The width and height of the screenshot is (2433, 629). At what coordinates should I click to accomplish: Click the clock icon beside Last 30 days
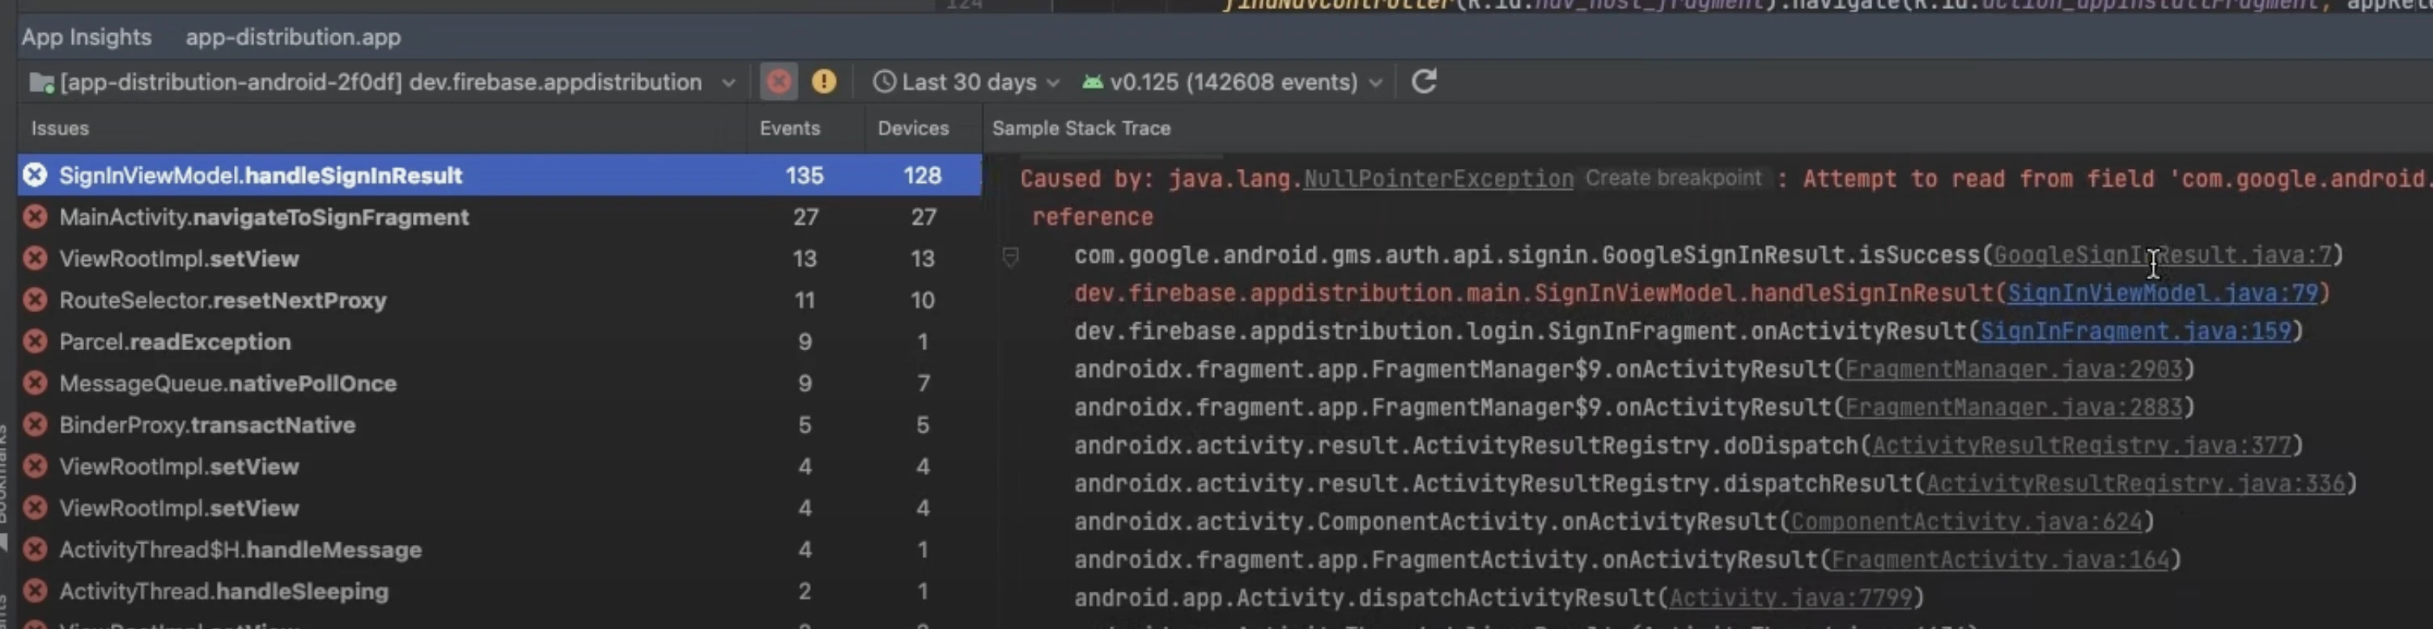(884, 82)
